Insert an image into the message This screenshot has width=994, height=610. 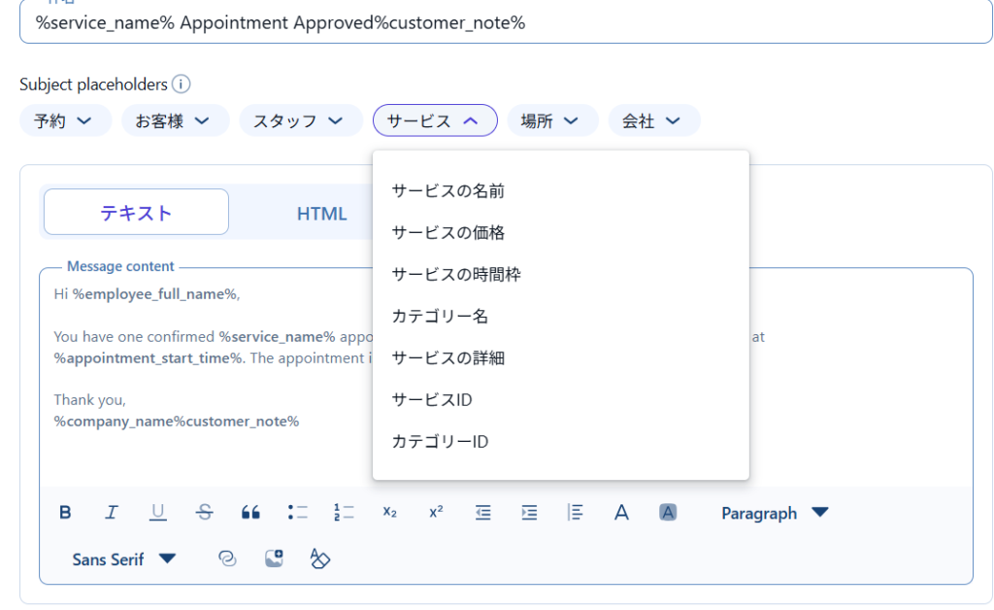[275, 559]
